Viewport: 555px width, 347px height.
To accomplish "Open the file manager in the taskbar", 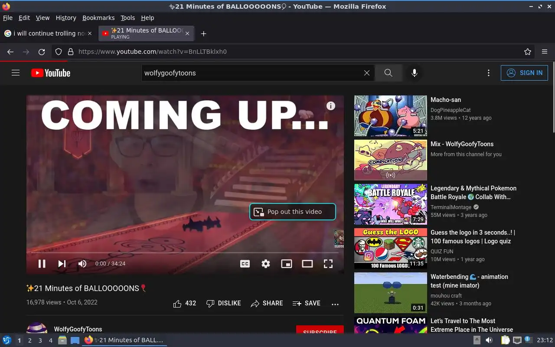I will coord(62,340).
